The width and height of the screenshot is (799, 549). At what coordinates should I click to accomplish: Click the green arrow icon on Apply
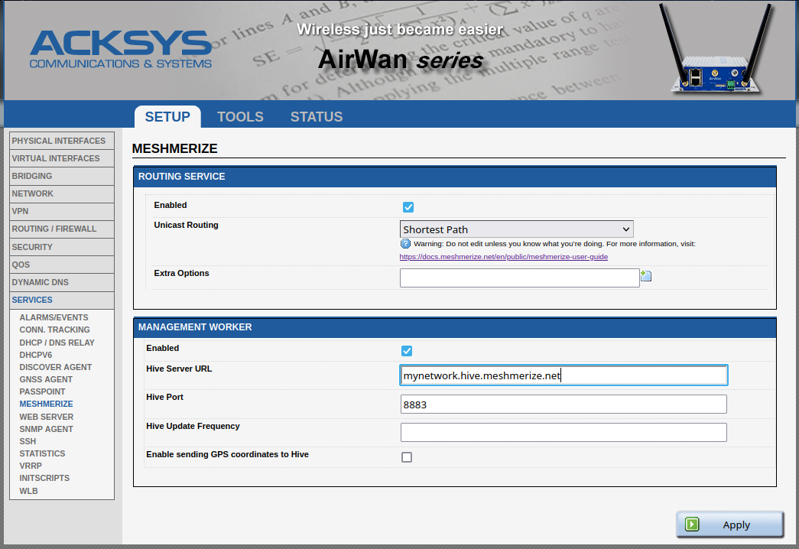click(693, 525)
